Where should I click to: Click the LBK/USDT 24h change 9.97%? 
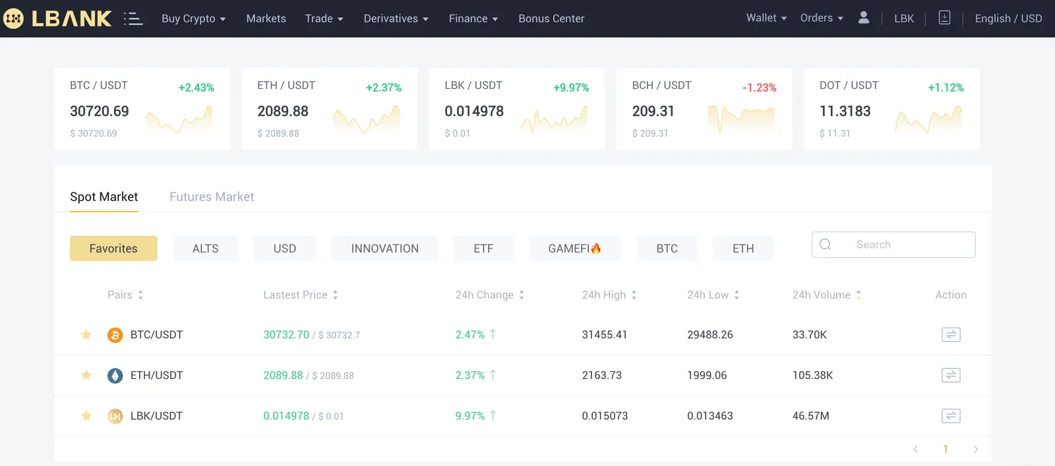coord(470,416)
